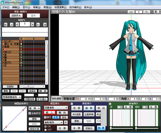Jump to the first frame button

pyautogui.click(x=6, y=24)
